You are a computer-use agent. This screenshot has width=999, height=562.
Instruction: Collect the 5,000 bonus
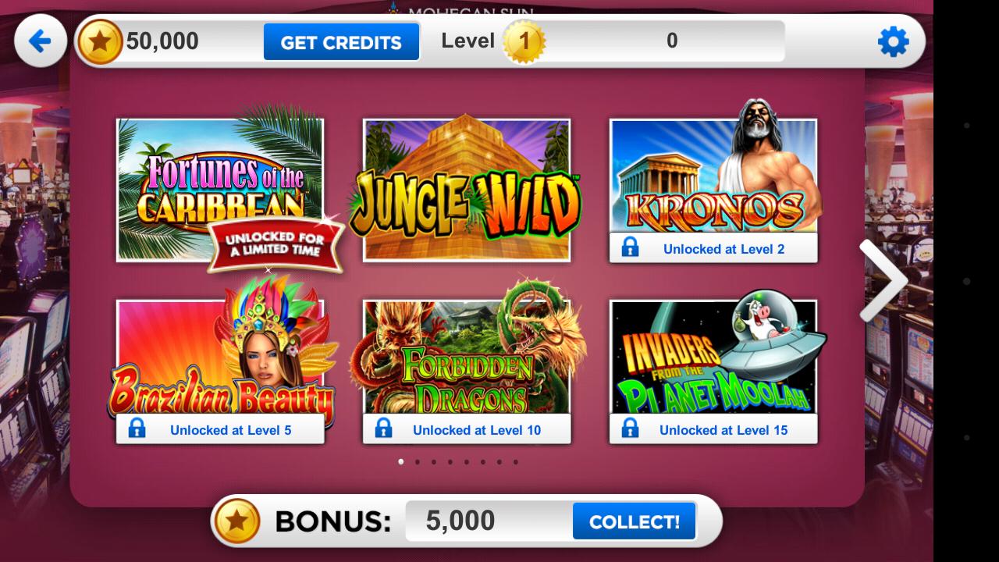[x=634, y=521]
